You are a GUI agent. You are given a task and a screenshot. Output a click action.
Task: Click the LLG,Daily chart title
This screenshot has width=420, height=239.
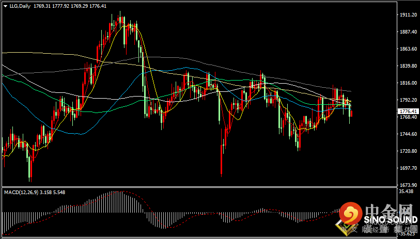point(21,6)
